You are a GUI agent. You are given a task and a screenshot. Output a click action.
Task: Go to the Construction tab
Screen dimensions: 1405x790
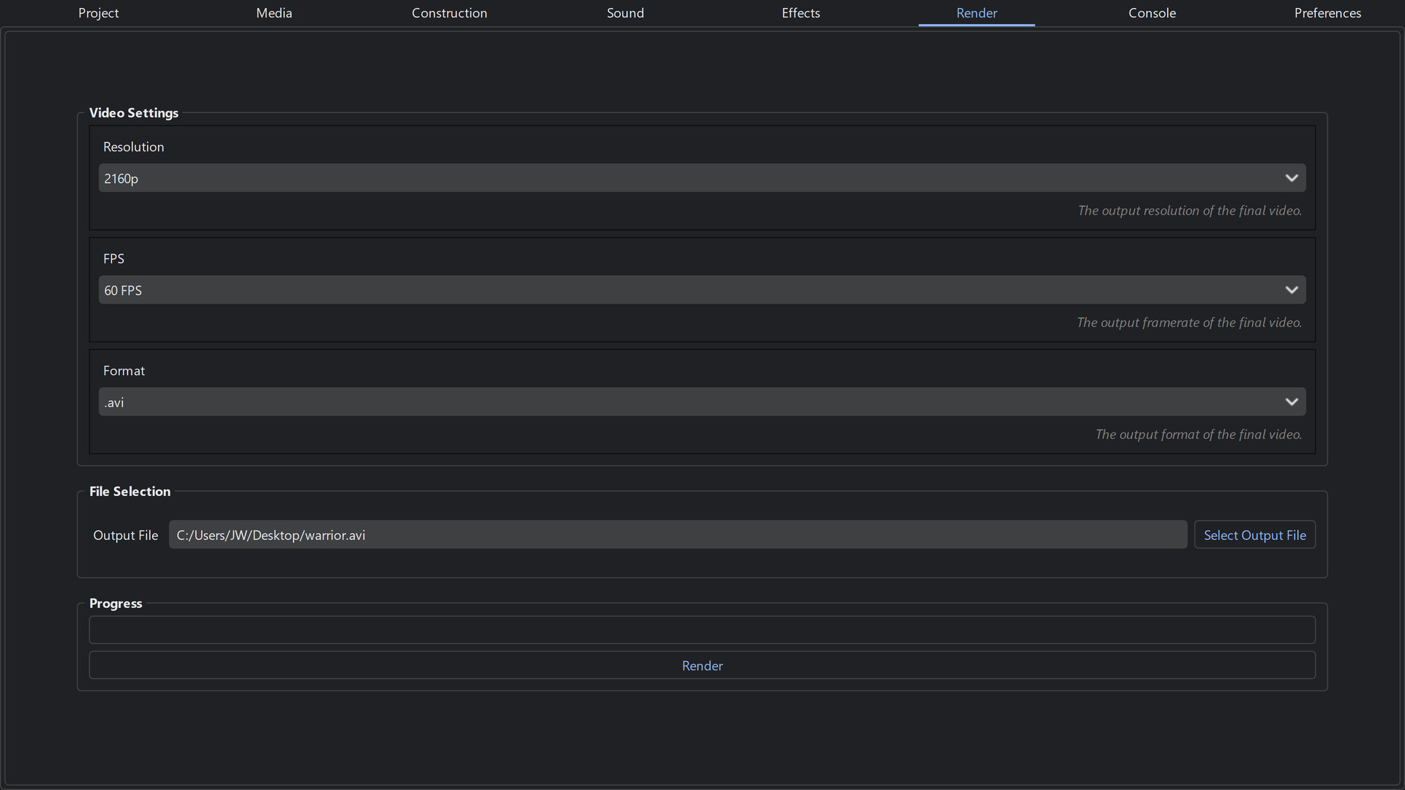click(449, 13)
